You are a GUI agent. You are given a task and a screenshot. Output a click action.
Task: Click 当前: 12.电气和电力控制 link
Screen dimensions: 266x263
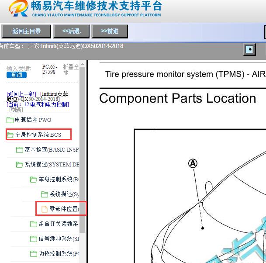pyautogui.click(x=38, y=104)
